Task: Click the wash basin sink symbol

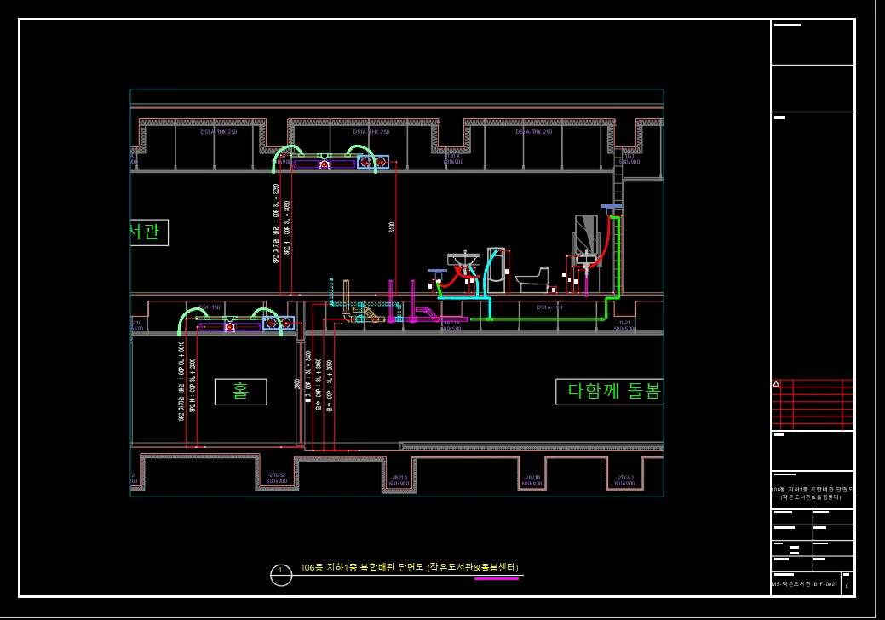Action: pos(463,259)
